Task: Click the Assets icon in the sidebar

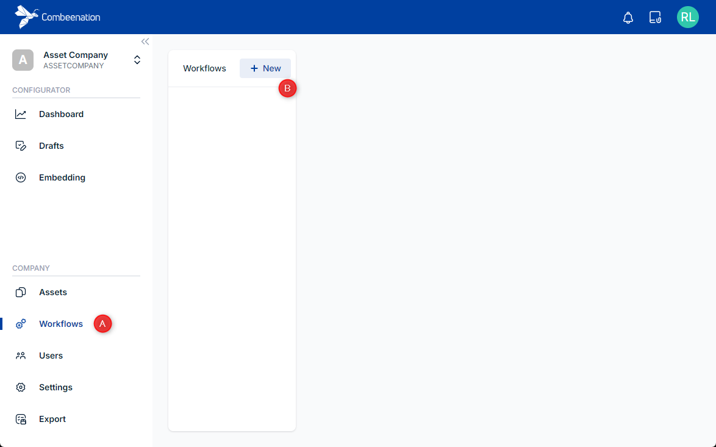Action: point(20,292)
